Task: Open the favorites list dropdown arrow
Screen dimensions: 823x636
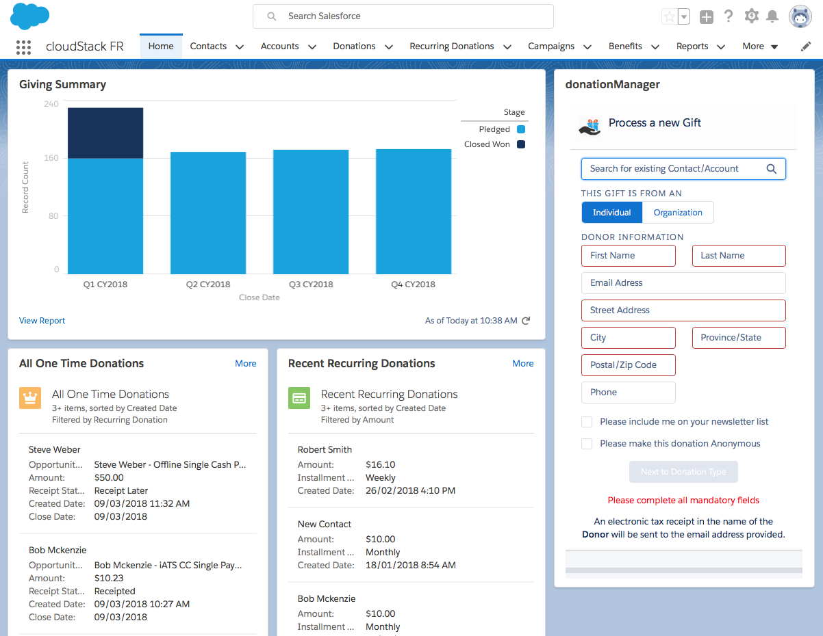Action: pyautogui.click(x=683, y=17)
